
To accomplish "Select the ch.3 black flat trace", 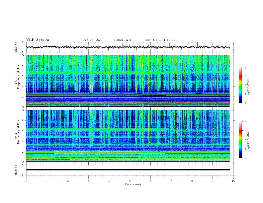I will pos(128,170).
